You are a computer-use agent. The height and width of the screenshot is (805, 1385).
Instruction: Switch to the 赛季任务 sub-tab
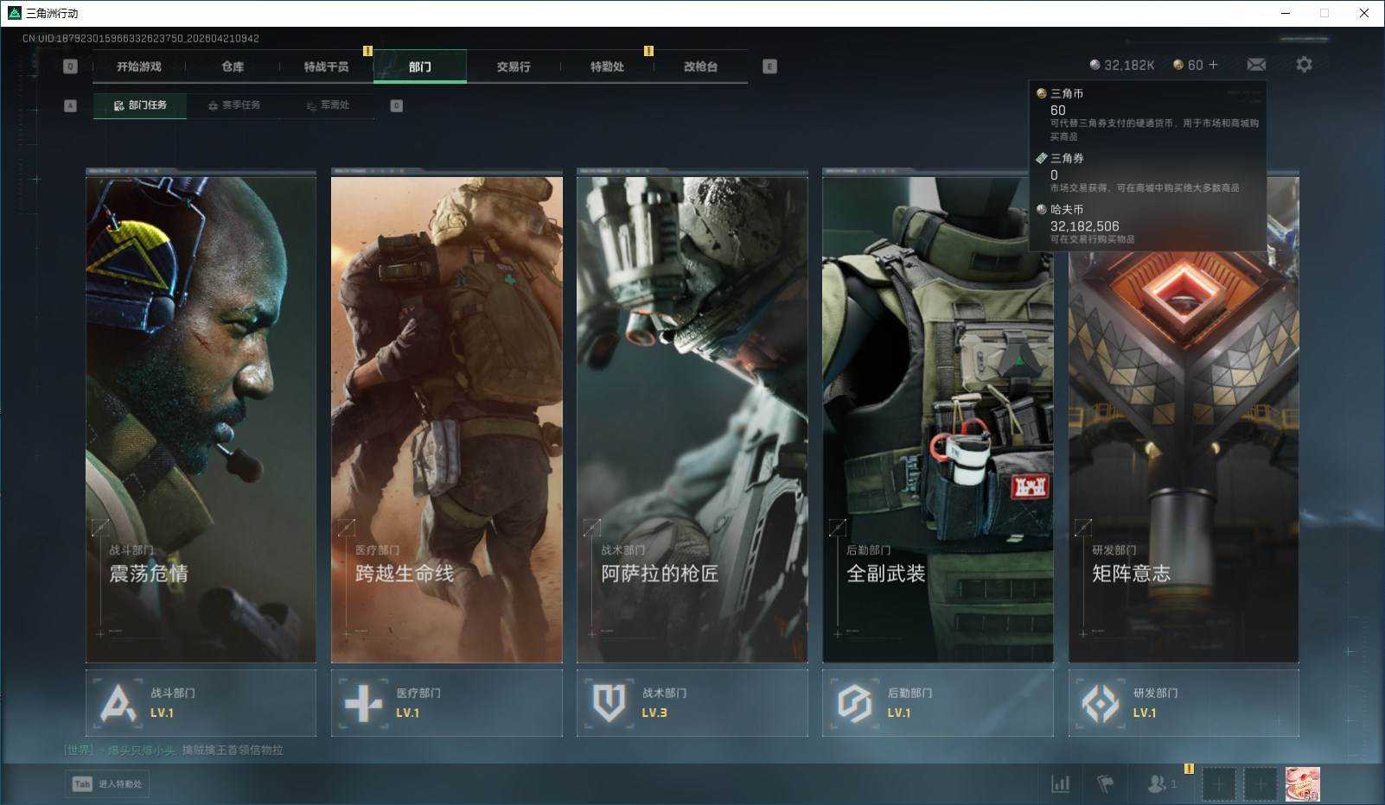(233, 105)
